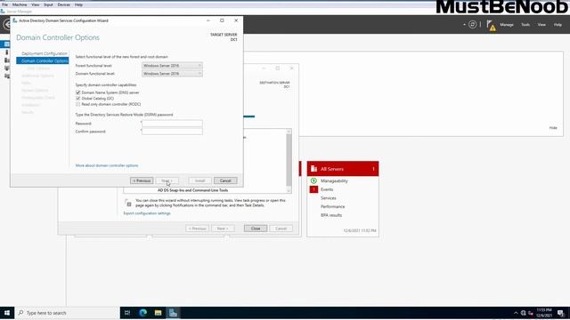Click Hide in the welcome tile

tap(553, 128)
